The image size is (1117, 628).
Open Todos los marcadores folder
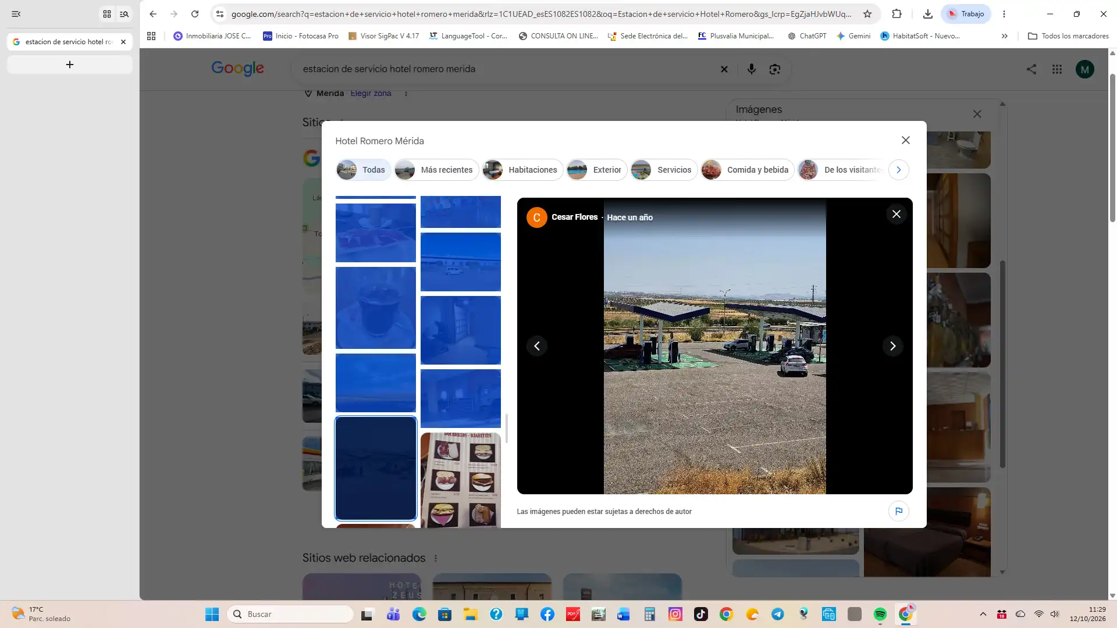(1068, 36)
